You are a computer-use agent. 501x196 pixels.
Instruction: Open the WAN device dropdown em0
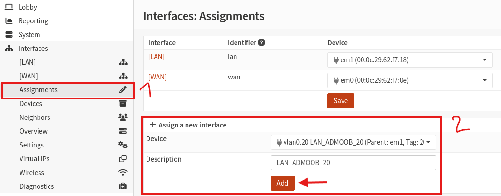(x=410, y=80)
